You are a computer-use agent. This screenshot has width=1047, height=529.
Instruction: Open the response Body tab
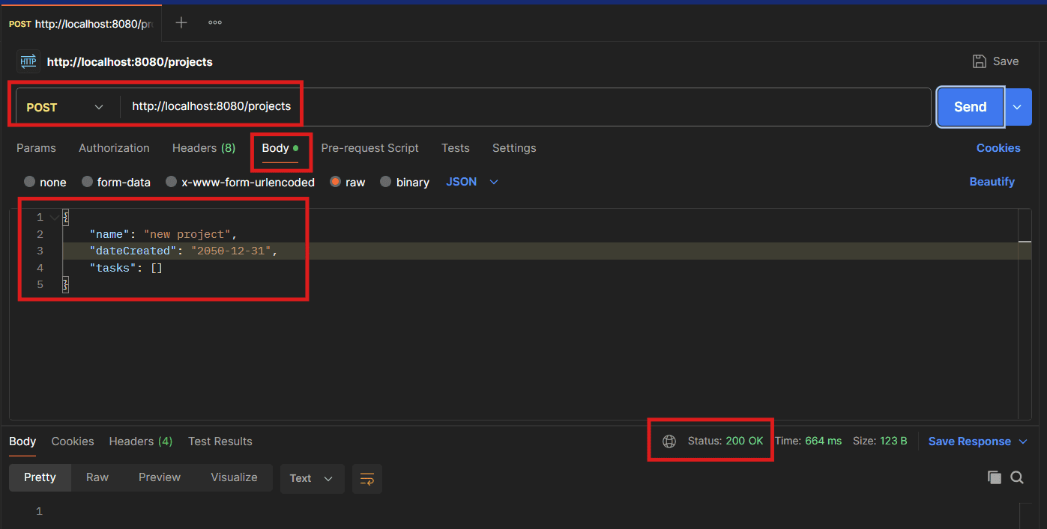pyautogui.click(x=22, y=441)
